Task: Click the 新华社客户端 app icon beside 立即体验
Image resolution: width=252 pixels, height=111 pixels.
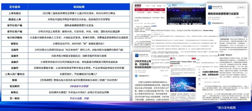Action: coord(210,7)
